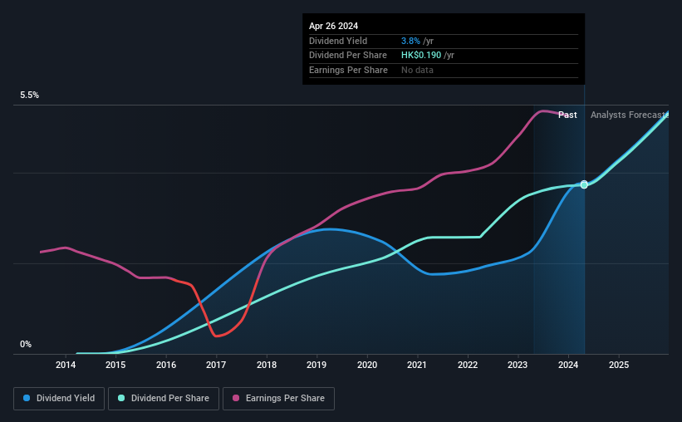Click the tooltip Dividend Per Share row label
Image resolution: width=682 pixels, height=422 pixels.
[x=348, y=56]
